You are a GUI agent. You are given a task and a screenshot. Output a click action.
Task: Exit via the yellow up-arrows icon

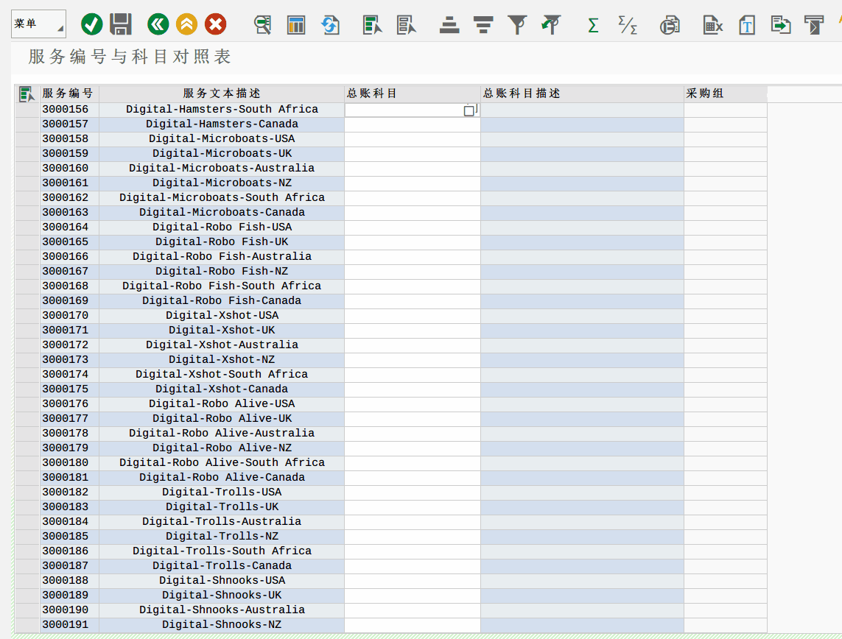pos(187,25)
